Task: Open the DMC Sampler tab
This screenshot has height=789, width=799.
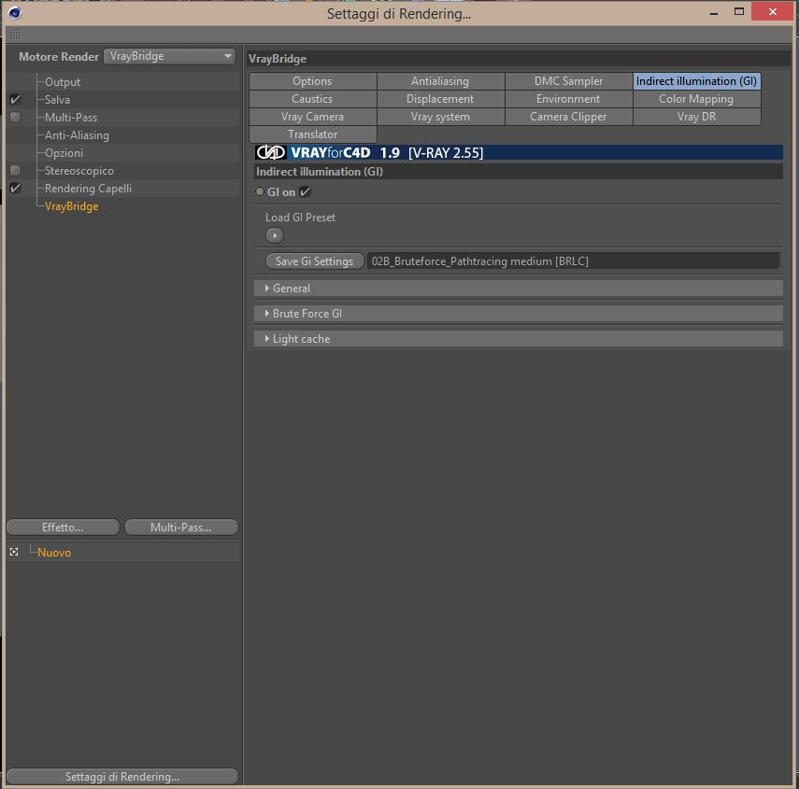Action: [x=568, y=81]
